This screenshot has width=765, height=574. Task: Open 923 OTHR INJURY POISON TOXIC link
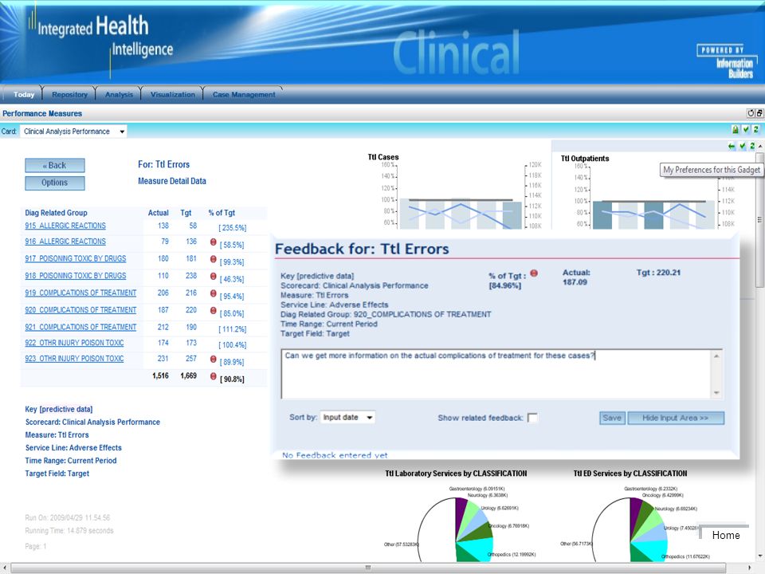[74, 358]
